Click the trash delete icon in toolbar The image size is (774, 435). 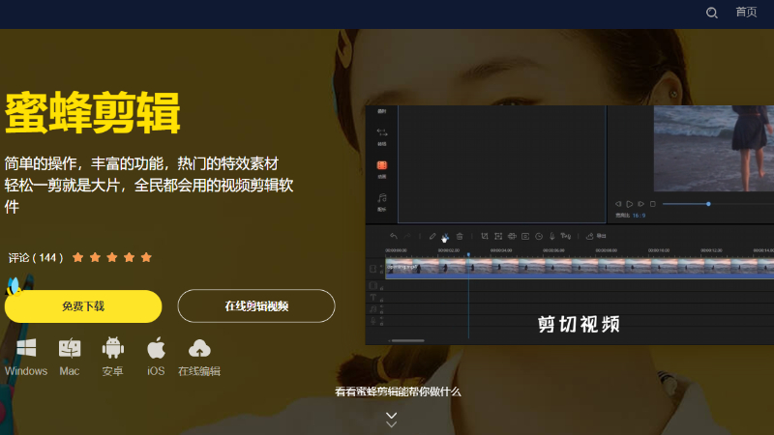(x=460, y=236)
